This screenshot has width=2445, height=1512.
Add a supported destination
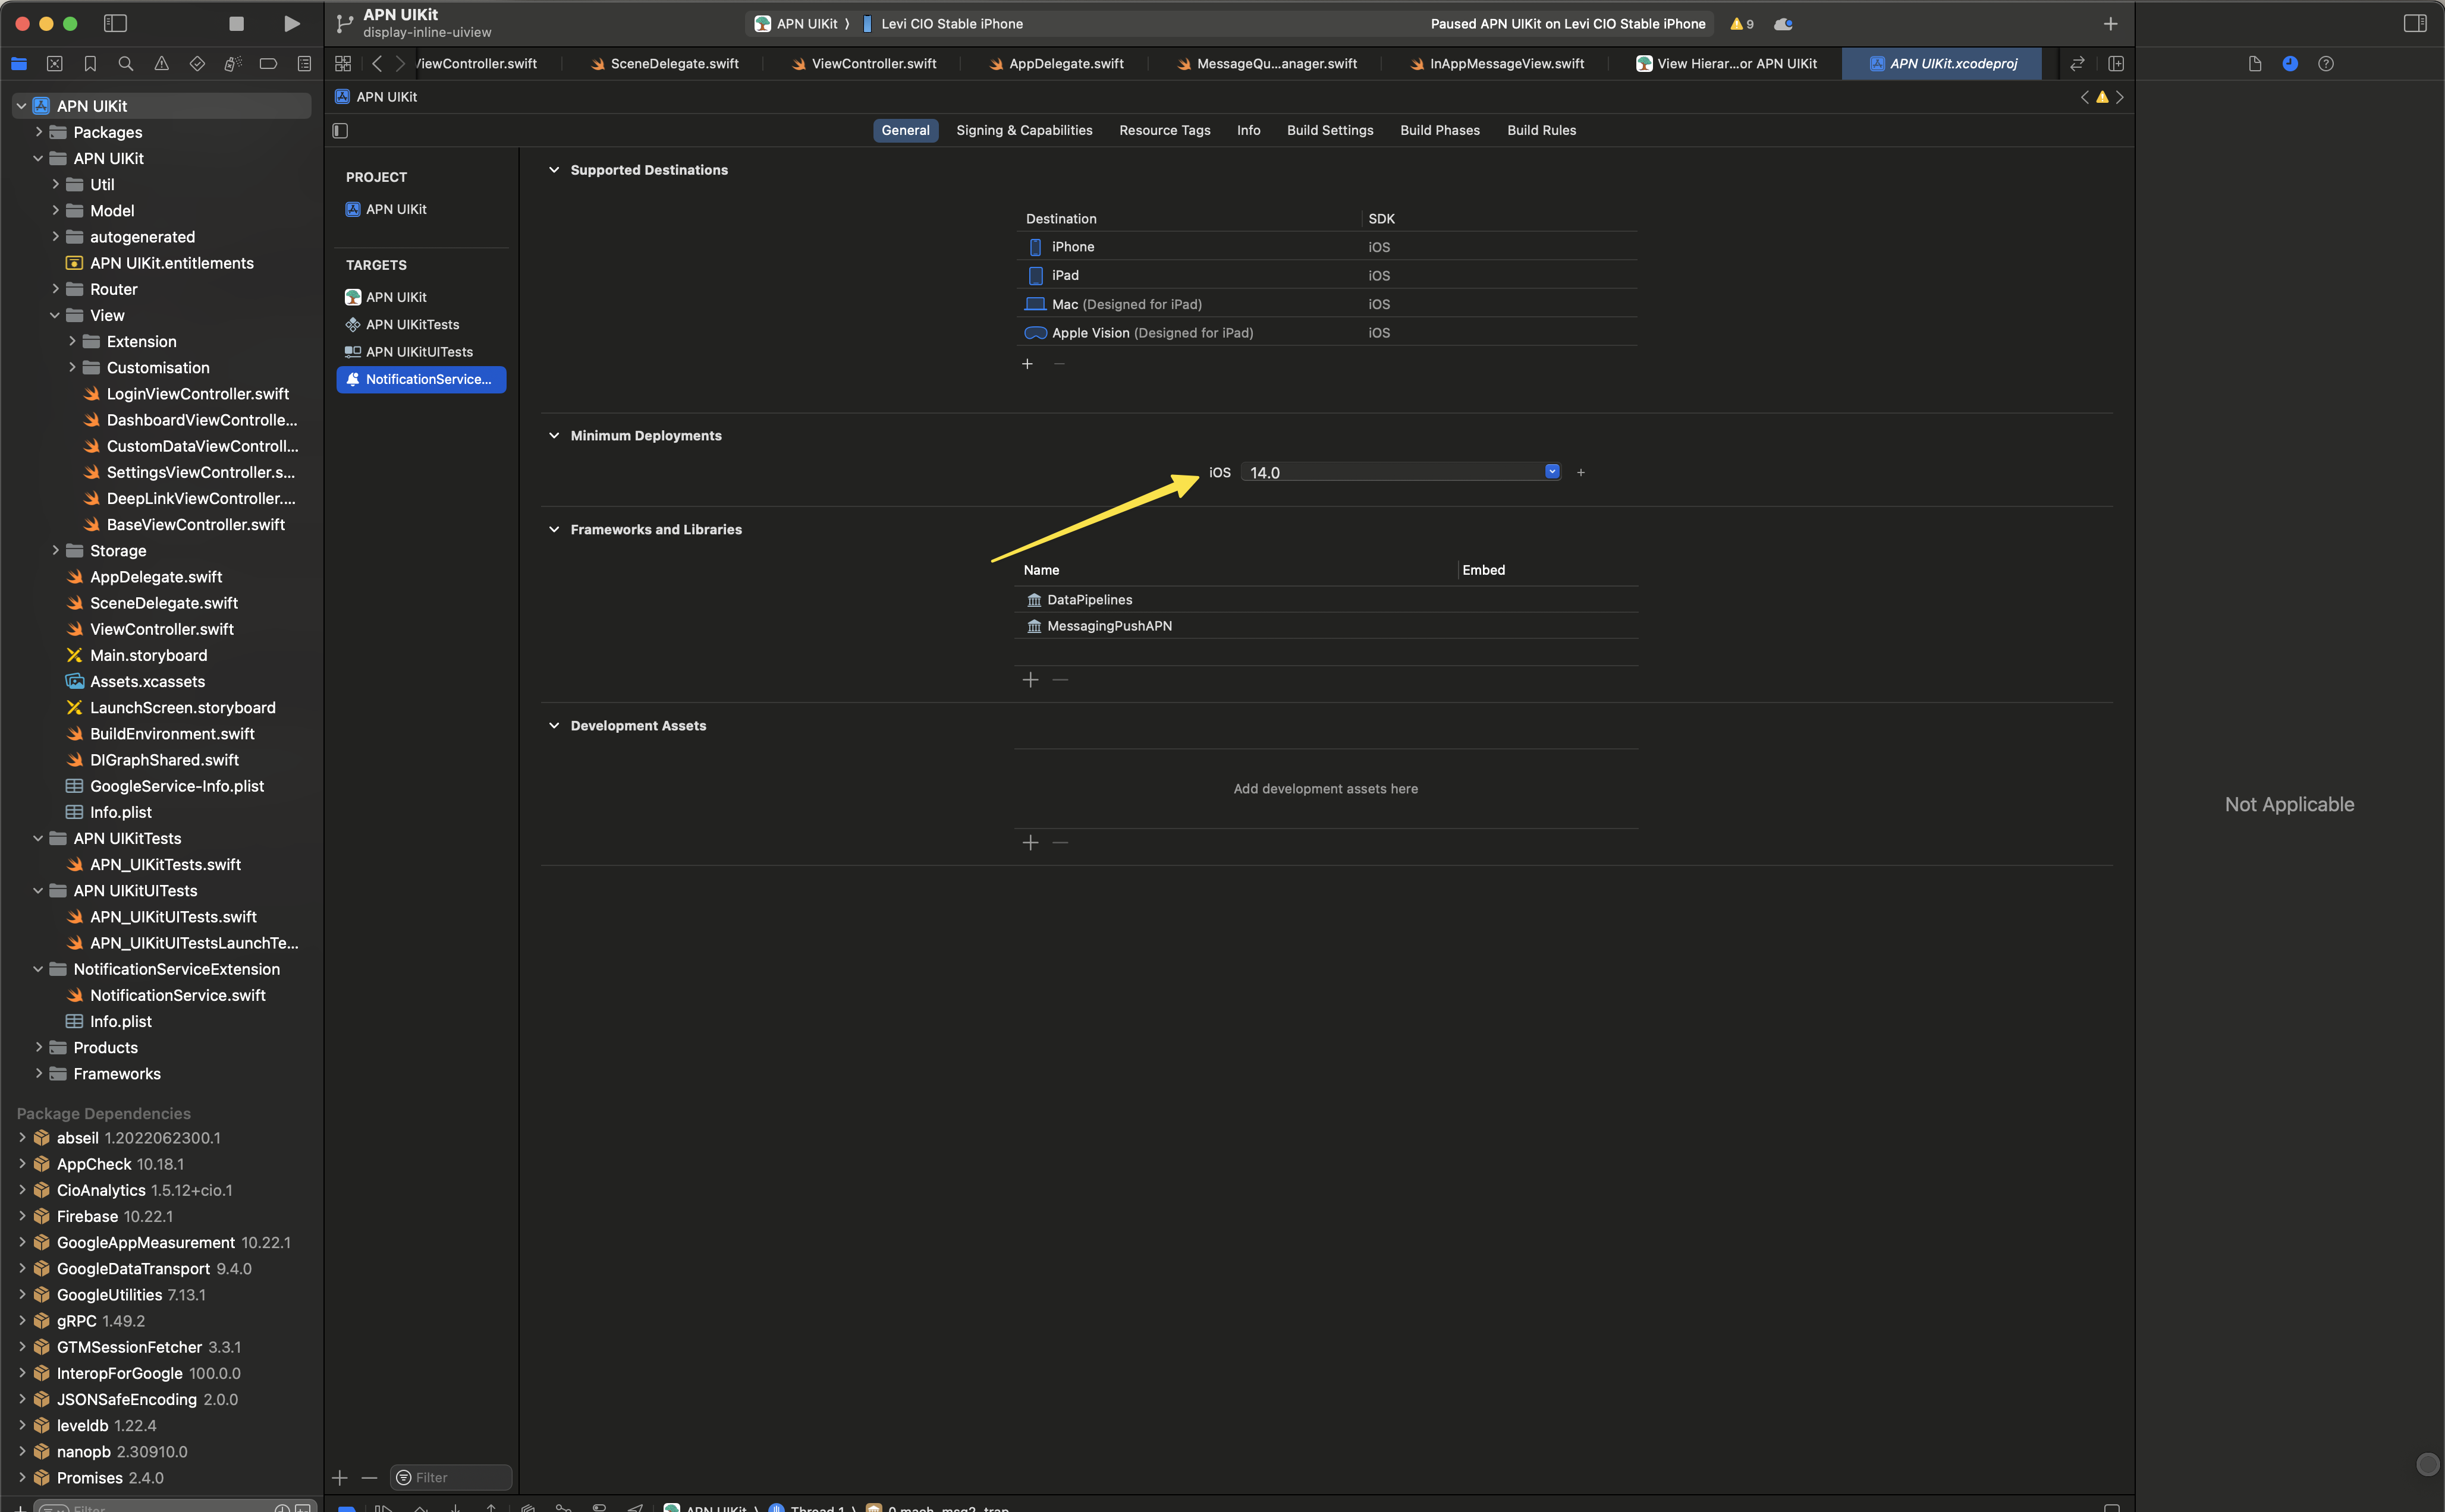(x=1027, y=364)
